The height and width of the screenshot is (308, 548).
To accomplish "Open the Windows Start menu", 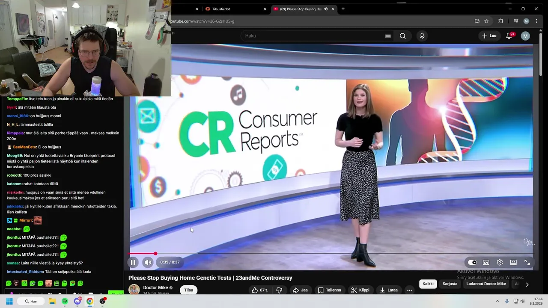I will coord(9,301).
